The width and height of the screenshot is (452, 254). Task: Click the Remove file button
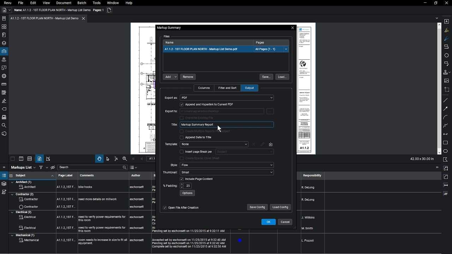coord(188,77)
